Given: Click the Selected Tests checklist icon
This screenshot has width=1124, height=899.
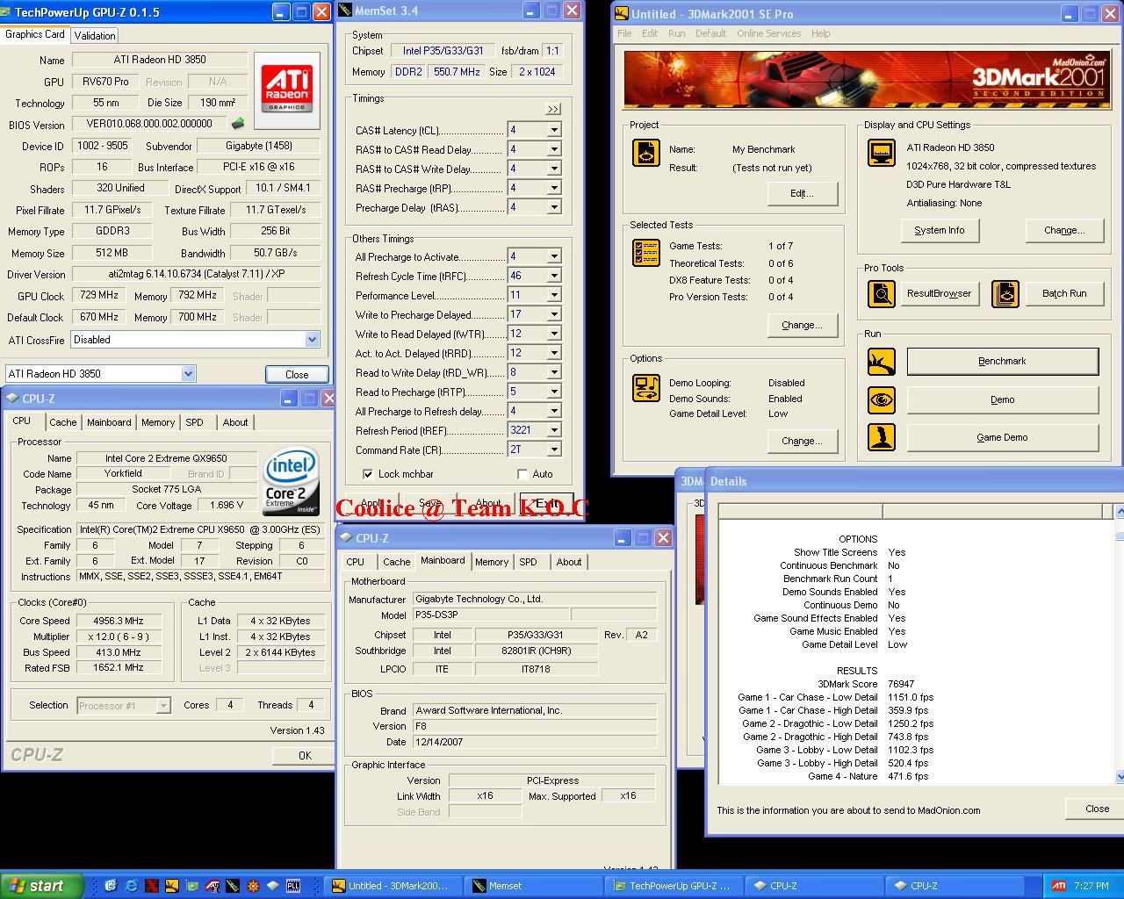Looking at the screenshot, I should (x=646, y=253).
